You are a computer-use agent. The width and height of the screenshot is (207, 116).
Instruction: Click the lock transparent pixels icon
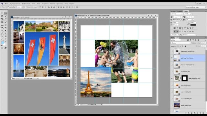(x=178, y=46)
